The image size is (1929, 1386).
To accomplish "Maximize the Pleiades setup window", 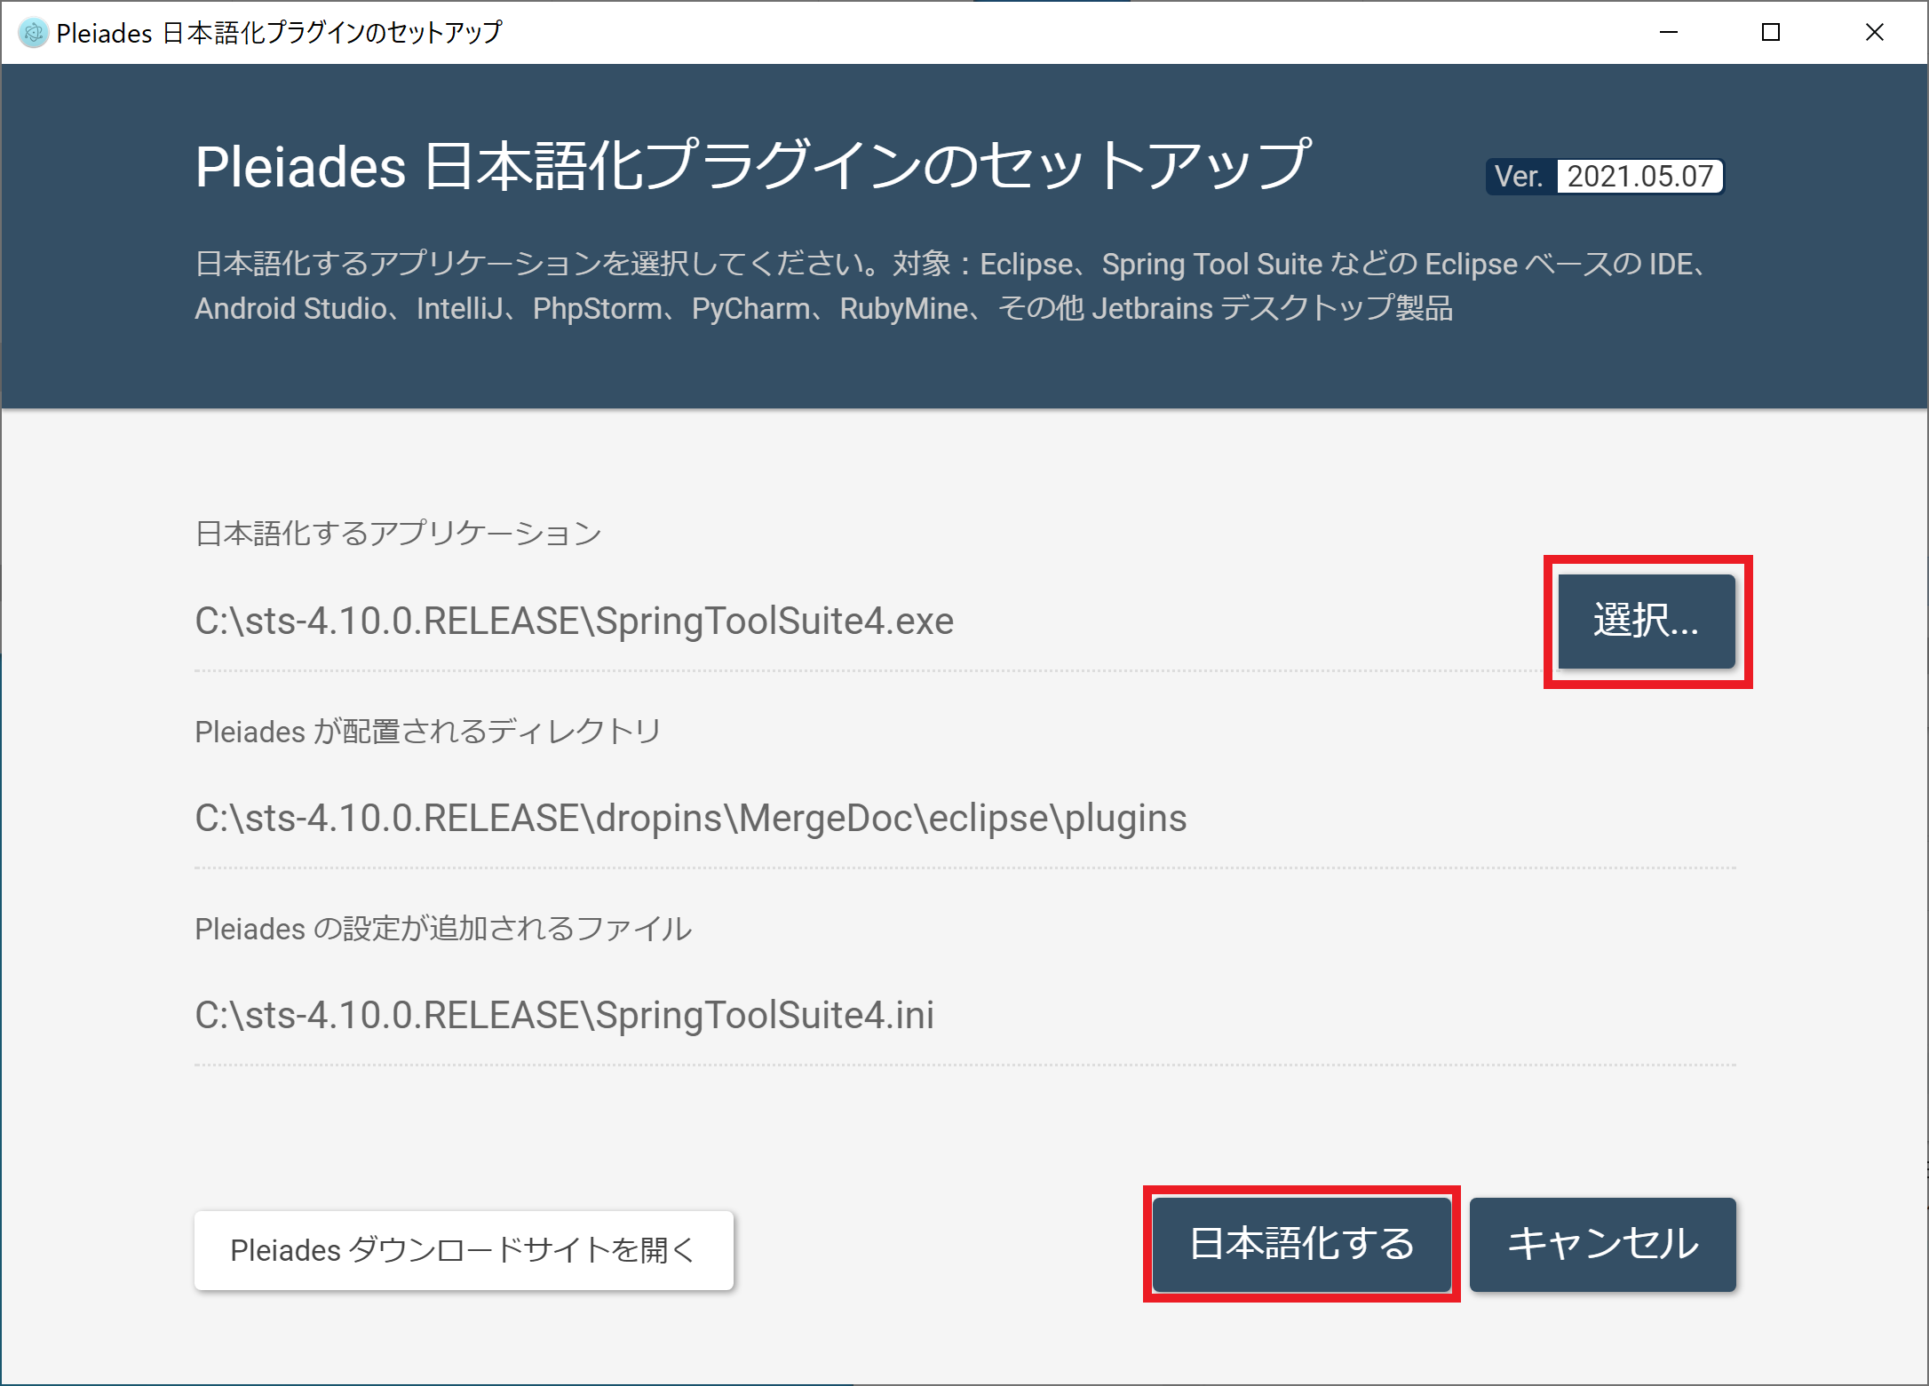I will click(1771, 33).
